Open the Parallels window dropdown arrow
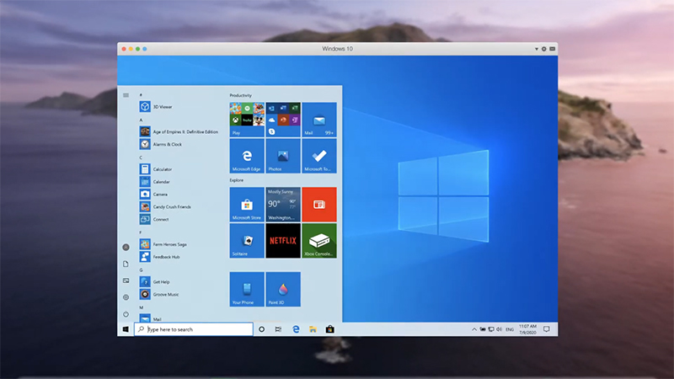Image resolution: width=674 pixels, height=379 pixels. tap(537, 49)
